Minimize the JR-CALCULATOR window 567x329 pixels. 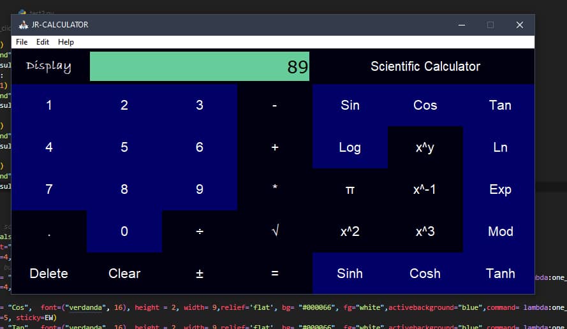[x=462, y=25]
